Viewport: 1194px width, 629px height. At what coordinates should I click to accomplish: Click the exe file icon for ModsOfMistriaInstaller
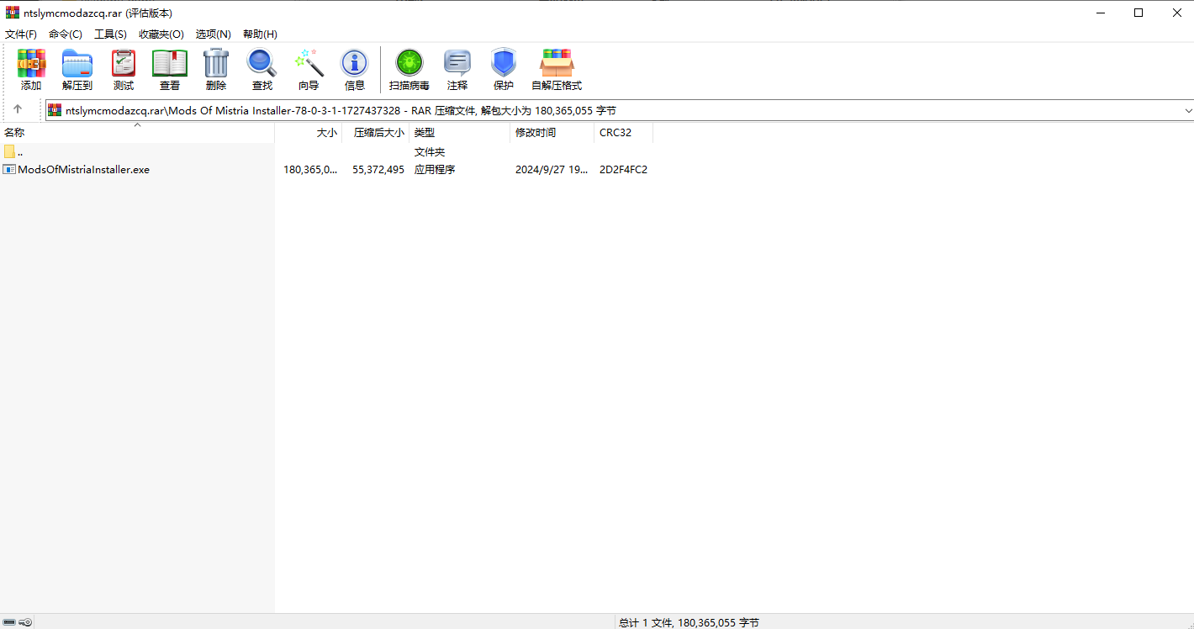[9, 170]
